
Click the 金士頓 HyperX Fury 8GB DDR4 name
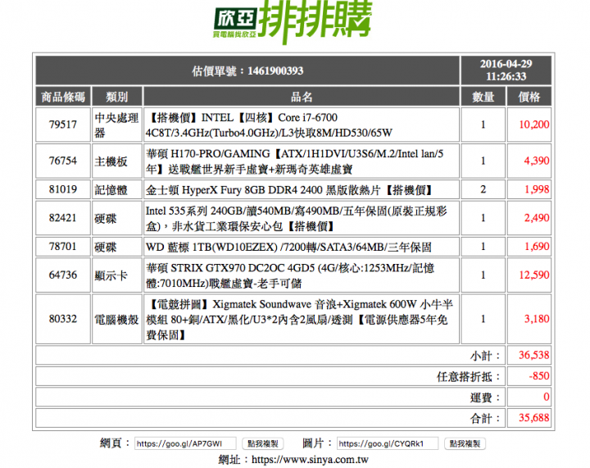288,190
